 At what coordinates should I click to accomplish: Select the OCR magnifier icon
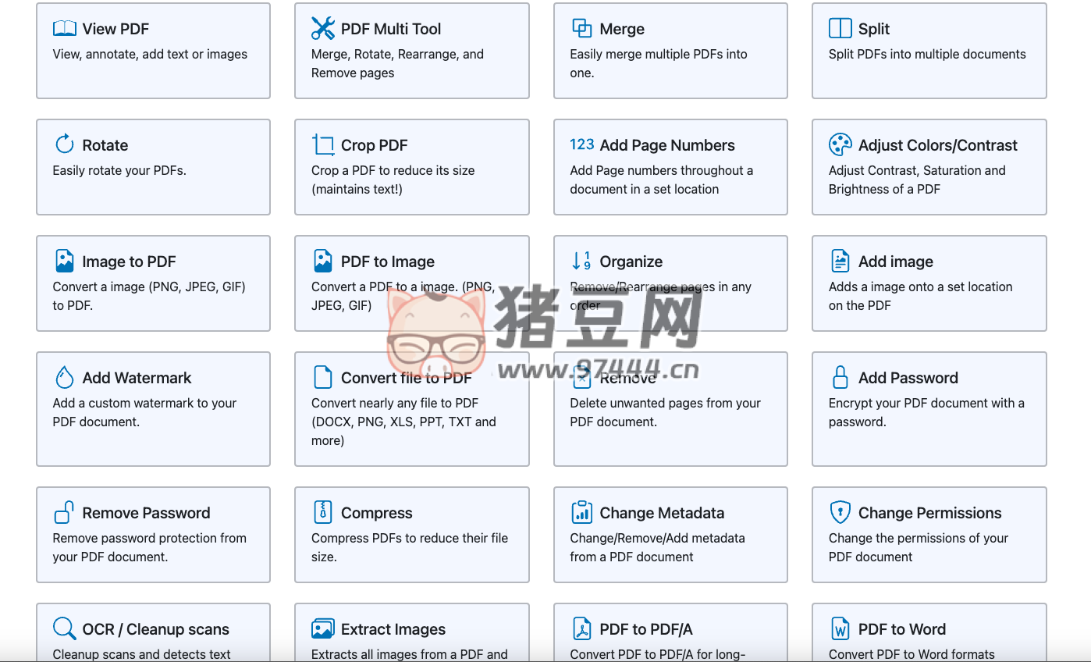point(64,628)
